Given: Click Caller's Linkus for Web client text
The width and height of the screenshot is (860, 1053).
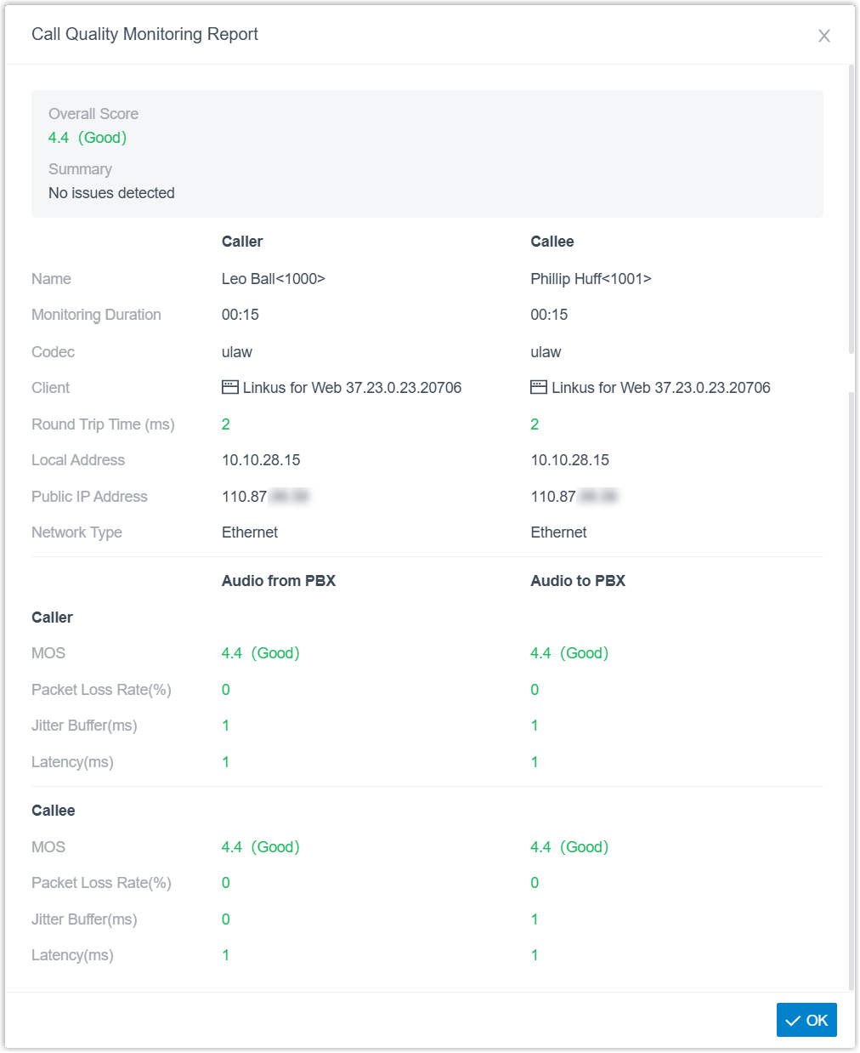Looking at the screenshot, I should click(x=352, y=388).
